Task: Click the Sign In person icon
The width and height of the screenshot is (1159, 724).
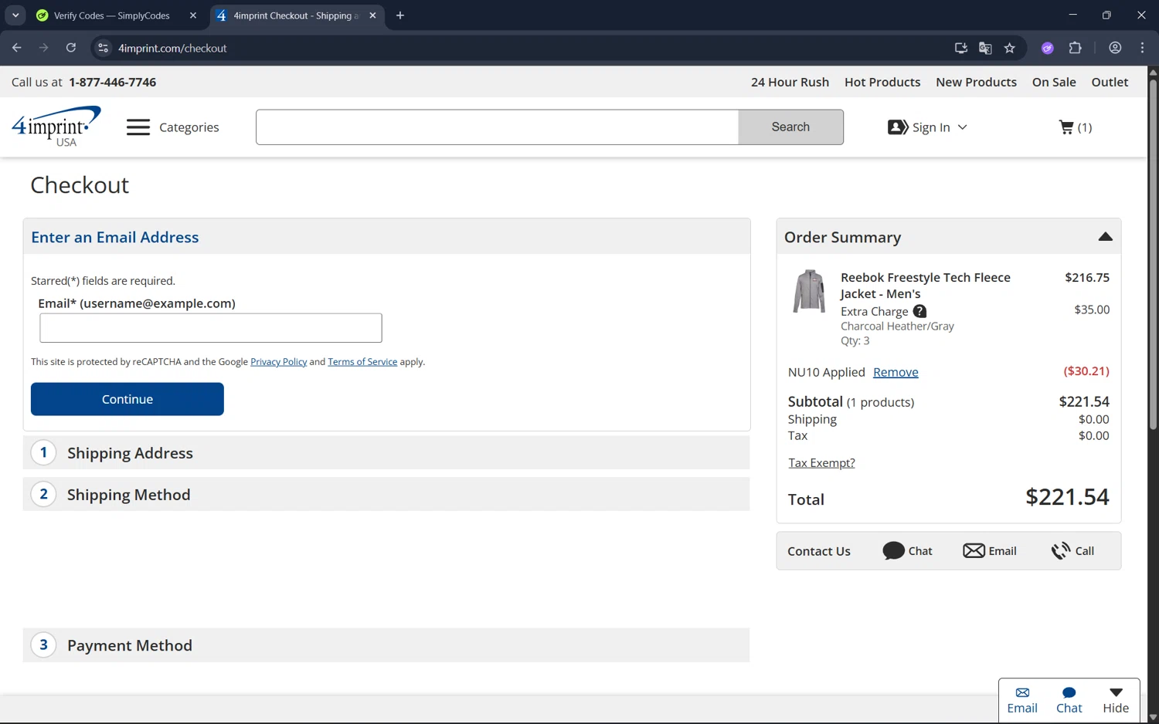Action: coord(898,127)
